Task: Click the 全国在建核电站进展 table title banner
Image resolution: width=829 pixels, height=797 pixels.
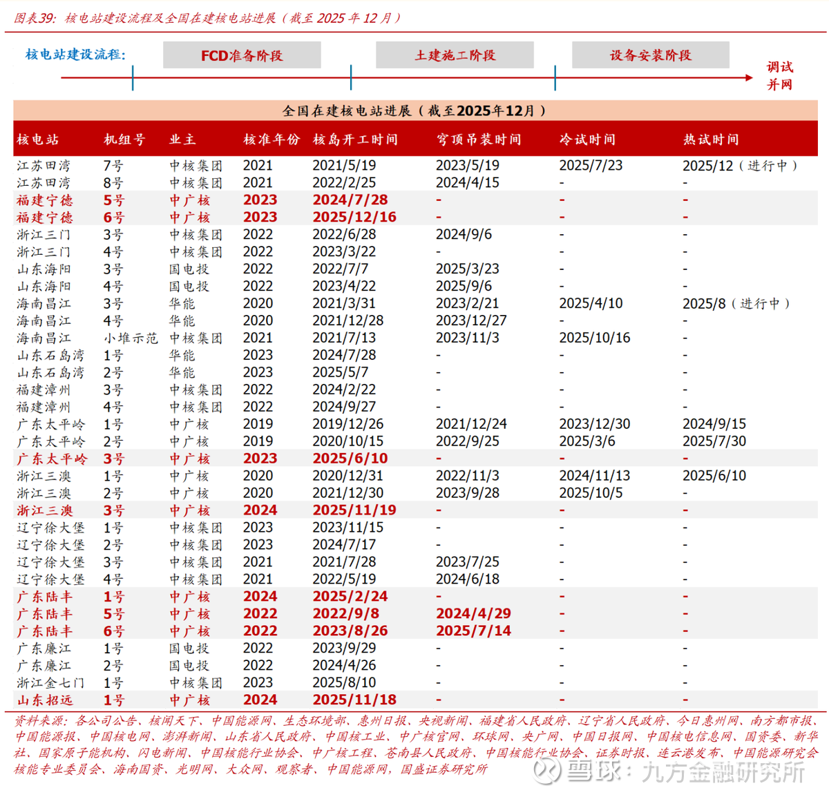Action: pos(414,111)
